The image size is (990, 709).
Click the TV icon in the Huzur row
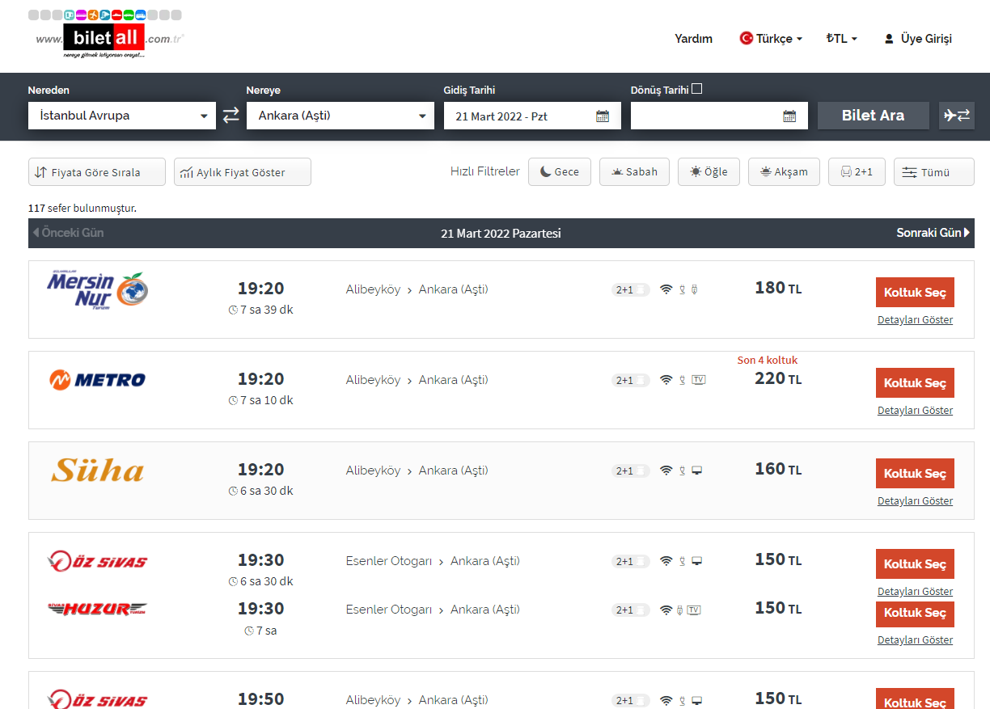[x=694, y=610]
